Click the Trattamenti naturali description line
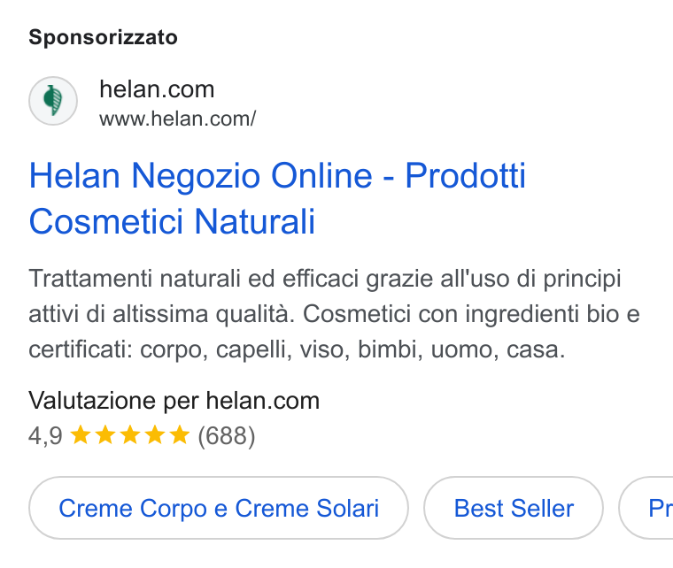Screen dimensions: 673x568 click(325, 279)
